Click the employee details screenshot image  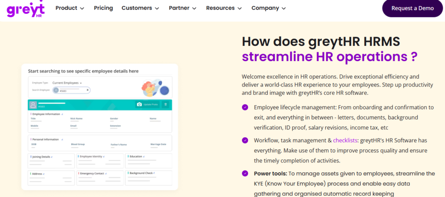click(100, 126)
